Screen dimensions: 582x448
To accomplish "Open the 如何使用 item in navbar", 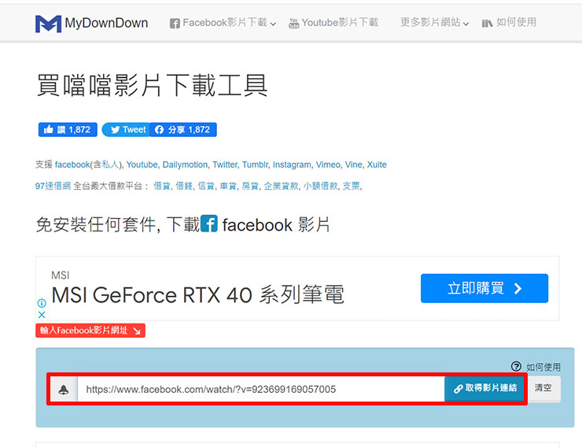I will [x=509, y=23].
